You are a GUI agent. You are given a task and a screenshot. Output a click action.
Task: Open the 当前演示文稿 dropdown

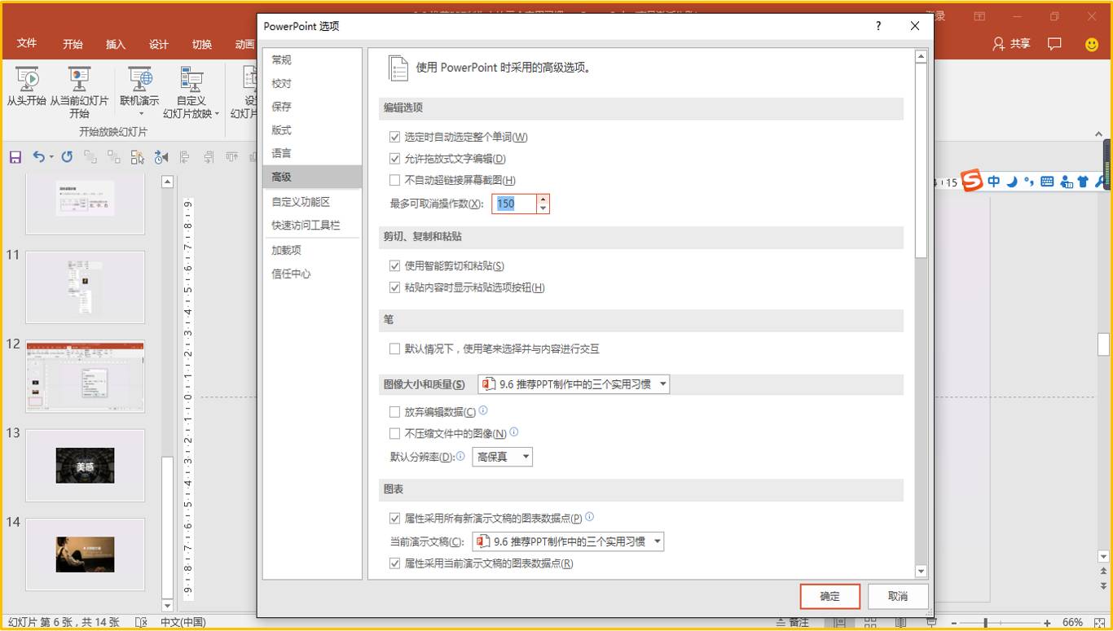point(568,541)
